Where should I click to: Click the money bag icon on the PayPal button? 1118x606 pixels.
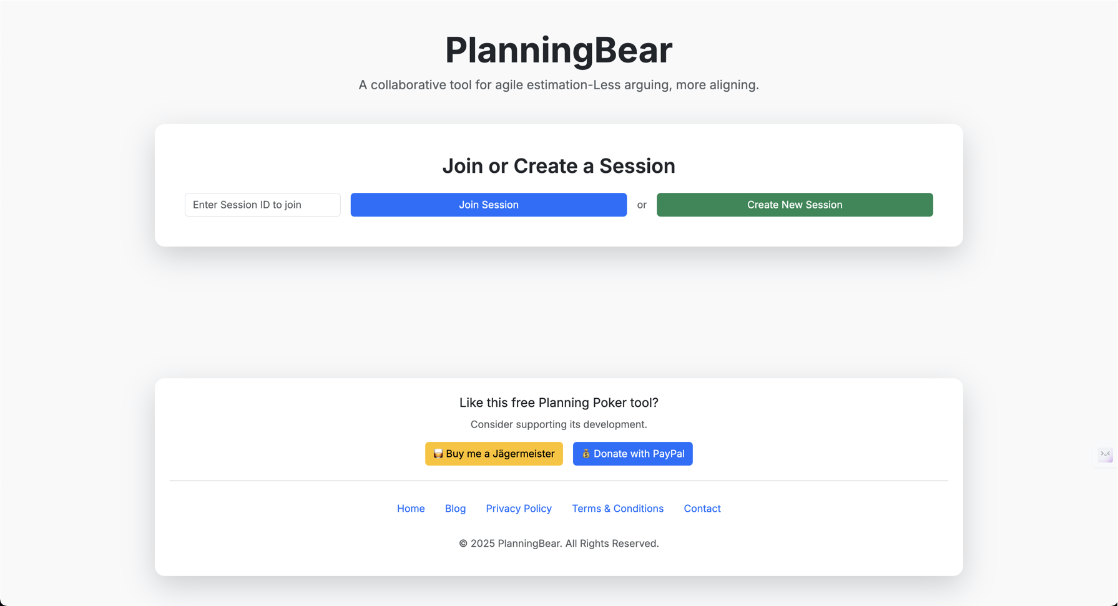[586, 454]
